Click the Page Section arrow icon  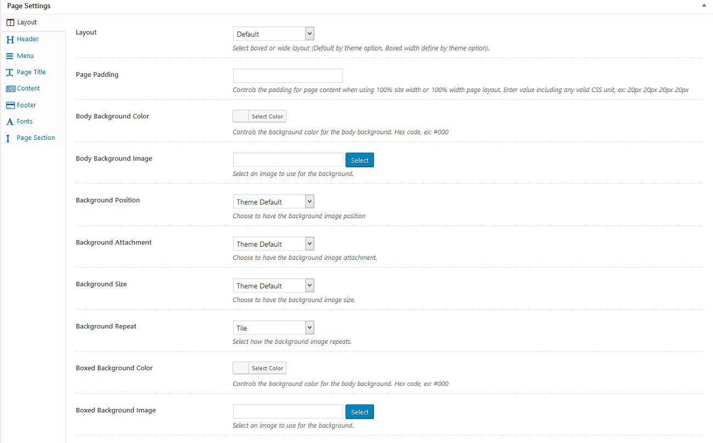point(8,138)
